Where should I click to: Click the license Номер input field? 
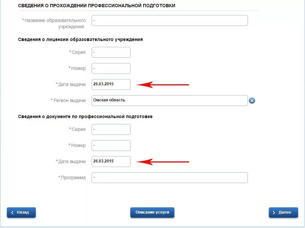point(111,69)
